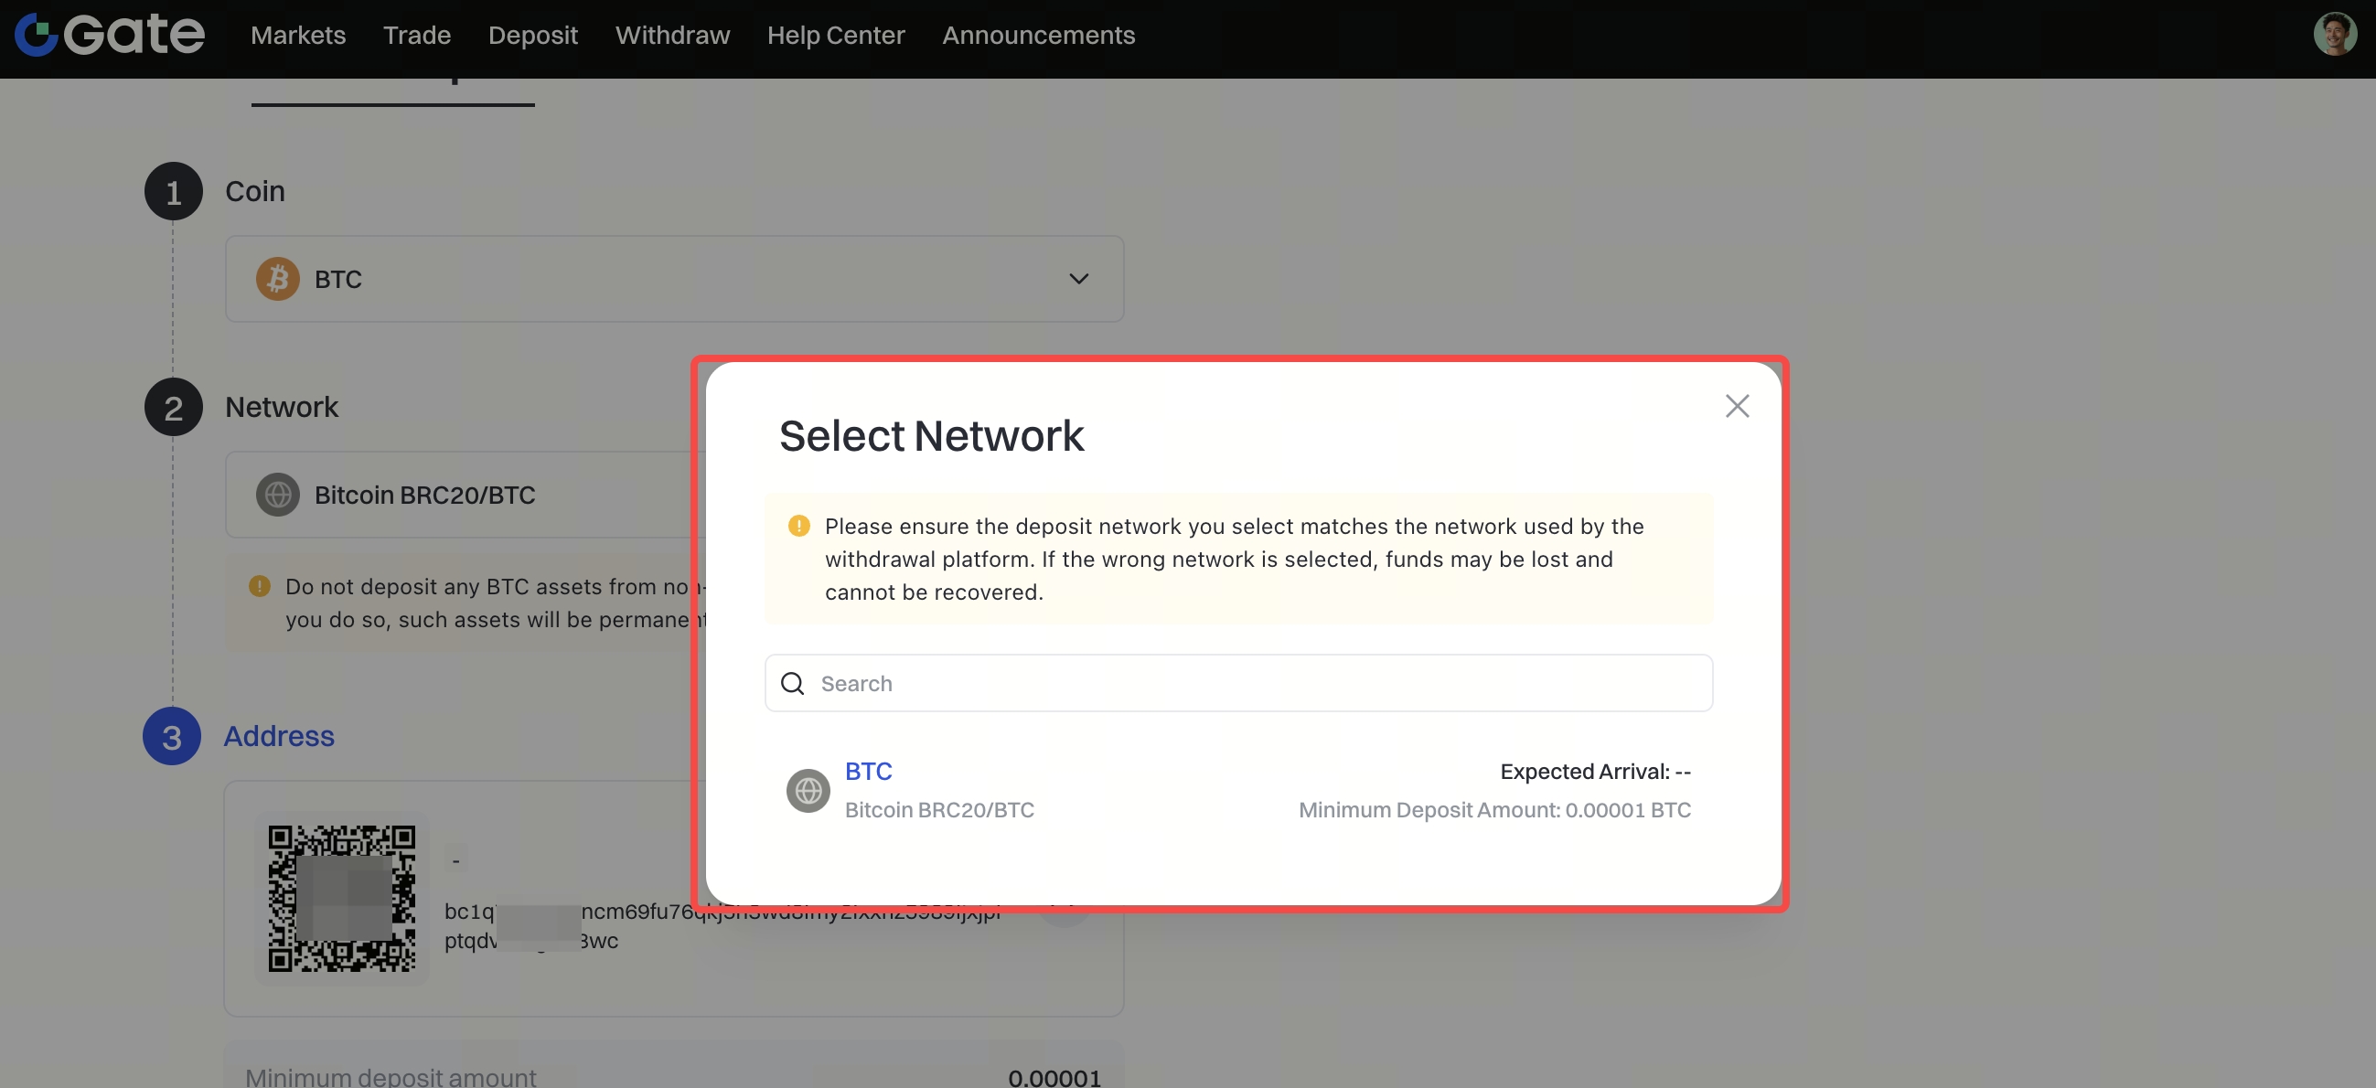Open the Markets menu
The image size is (2376, 1088).
click(298, 35)
